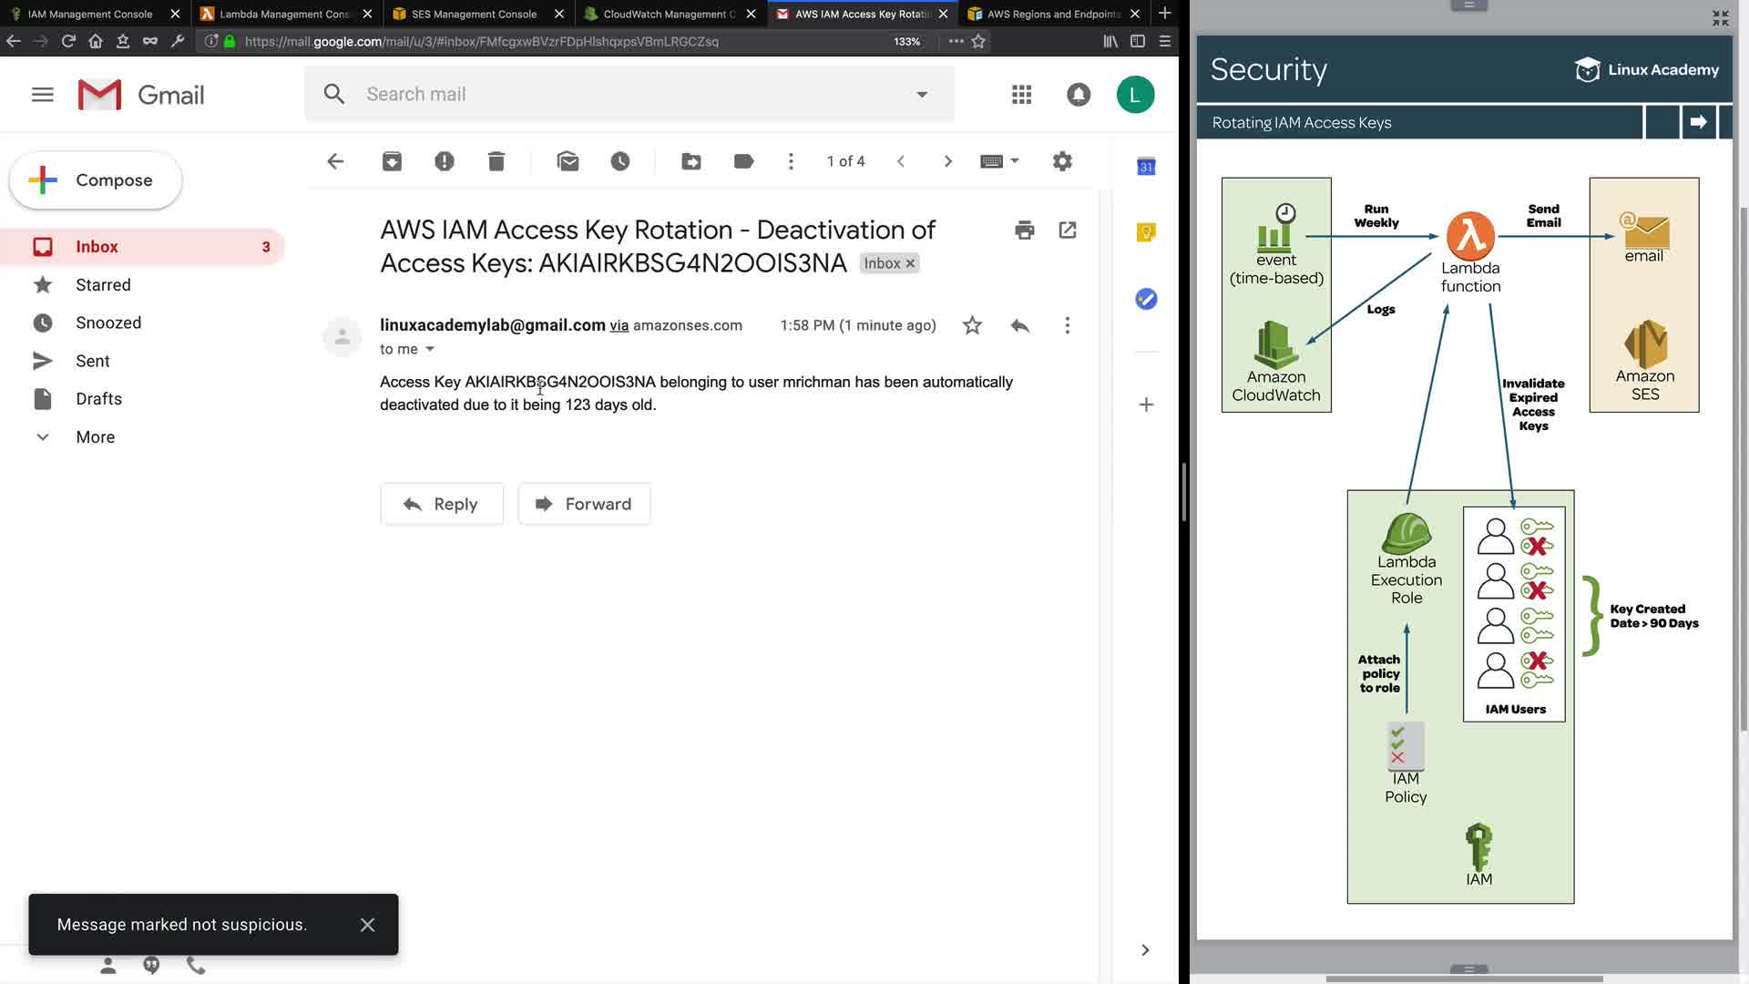Print the email using printer icon

point(1024,231)
